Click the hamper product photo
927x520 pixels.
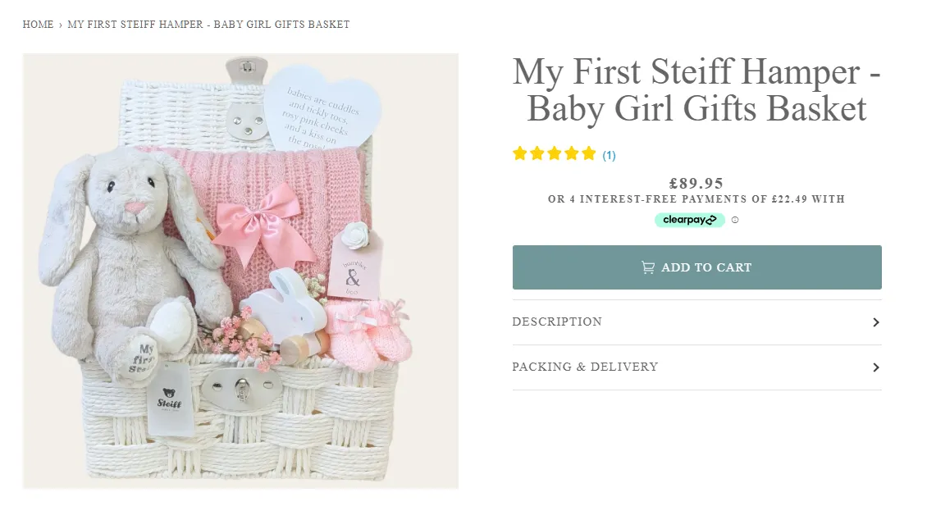click(x=240, y=271)
